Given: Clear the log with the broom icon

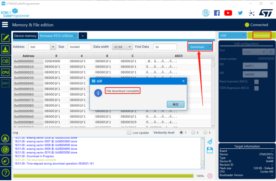Looking at the screenshot, I should pyautogui.click(x=210, y=142).
